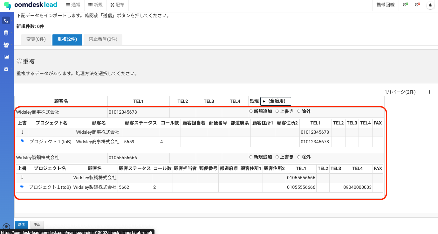Screen dimensions: 438x234
Task: Switch to the 変更(0件) tab
Action: click(36, 39)
